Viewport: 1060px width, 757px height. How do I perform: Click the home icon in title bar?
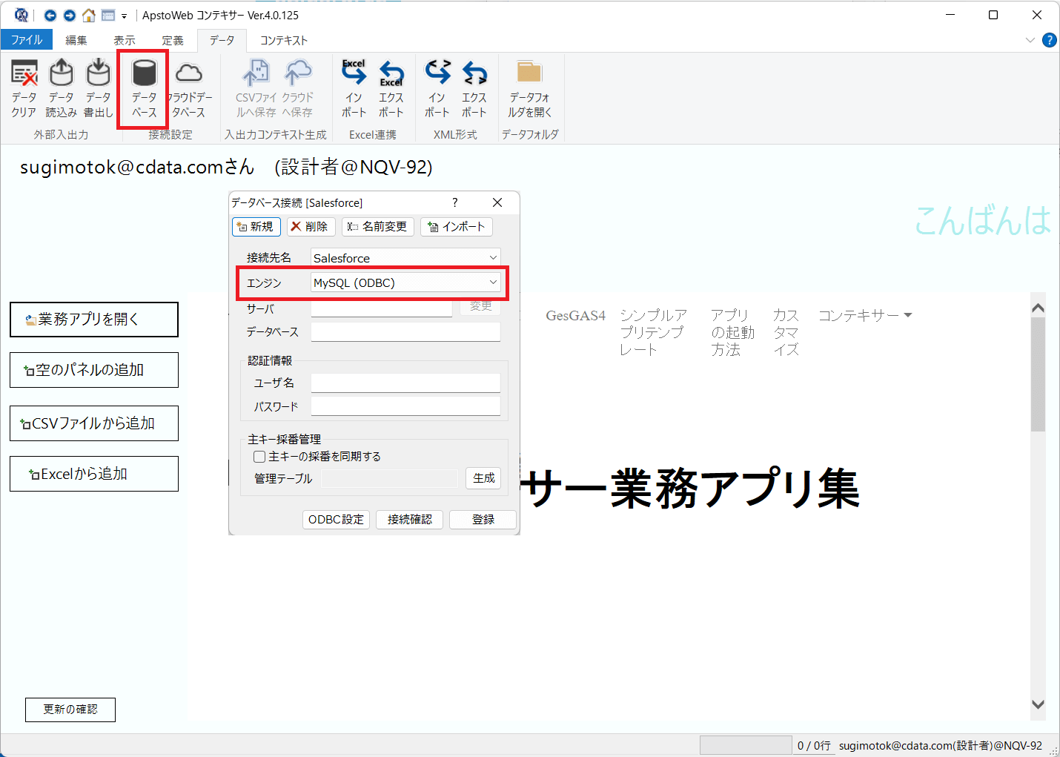89,15
